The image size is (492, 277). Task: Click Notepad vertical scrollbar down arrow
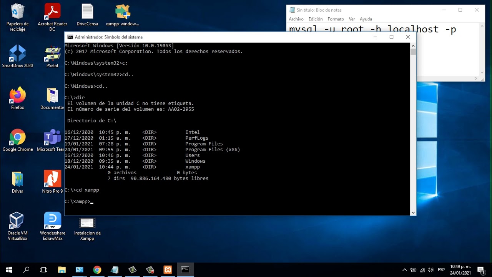click(x=482, y=72)
